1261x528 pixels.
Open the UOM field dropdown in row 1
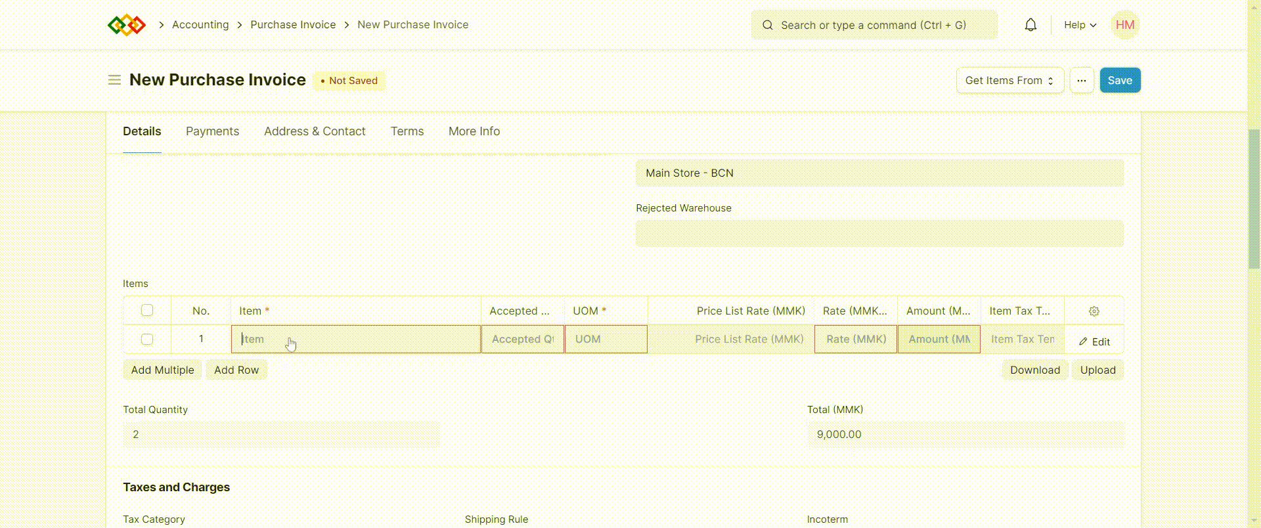[x=606, y=339]
